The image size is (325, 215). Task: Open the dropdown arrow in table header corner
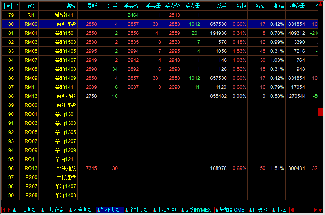[8, 6]
